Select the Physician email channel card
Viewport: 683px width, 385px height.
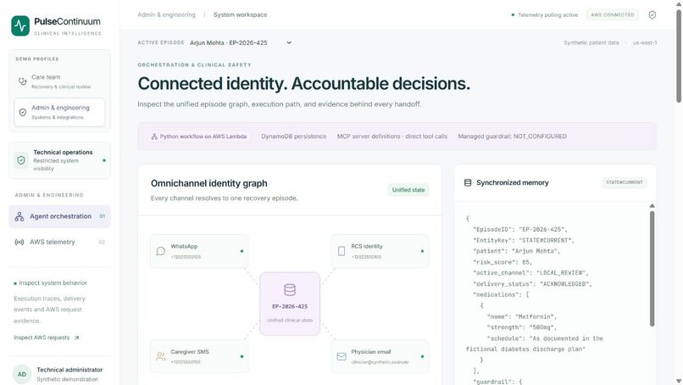pyautogui.click(x=380, y=357)
